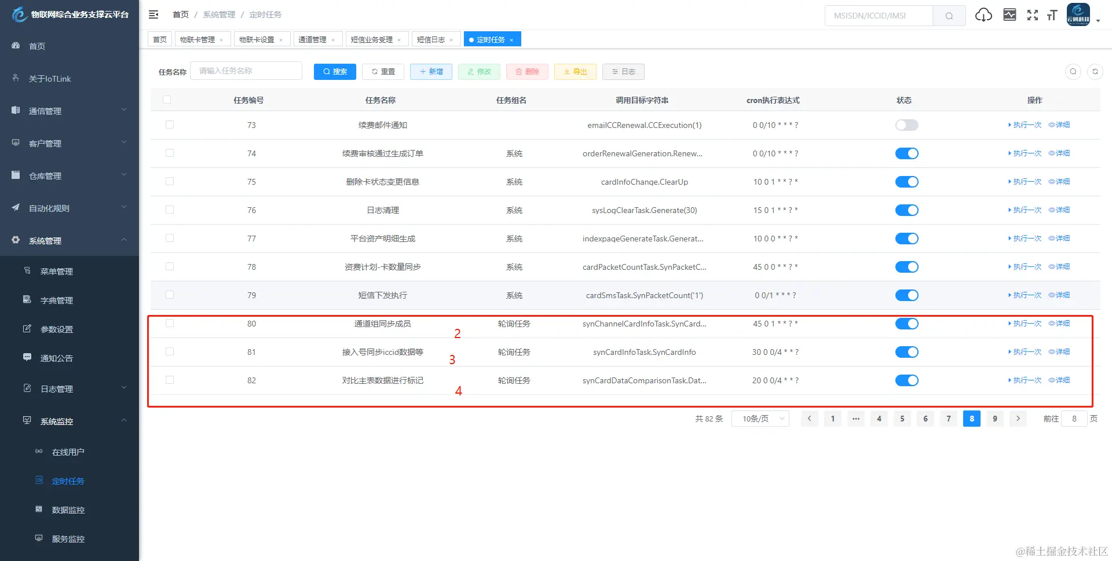Close the 定时任务 tab
Viewport: 1112px width, 561px height.
pyautogui.click(x=511, y=40)
